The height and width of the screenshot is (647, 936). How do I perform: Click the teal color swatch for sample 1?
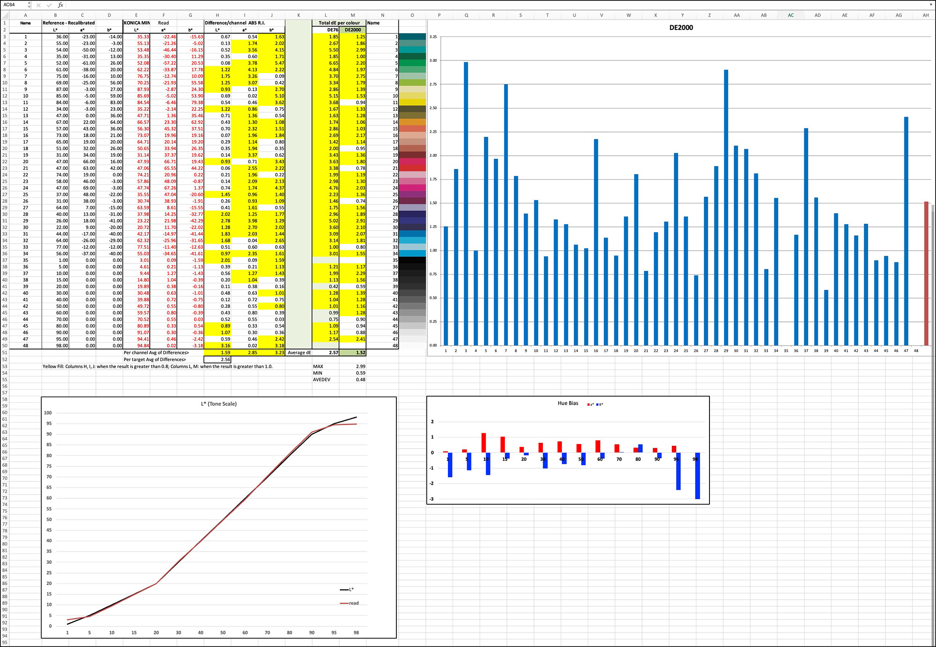[x=412, y=36]
